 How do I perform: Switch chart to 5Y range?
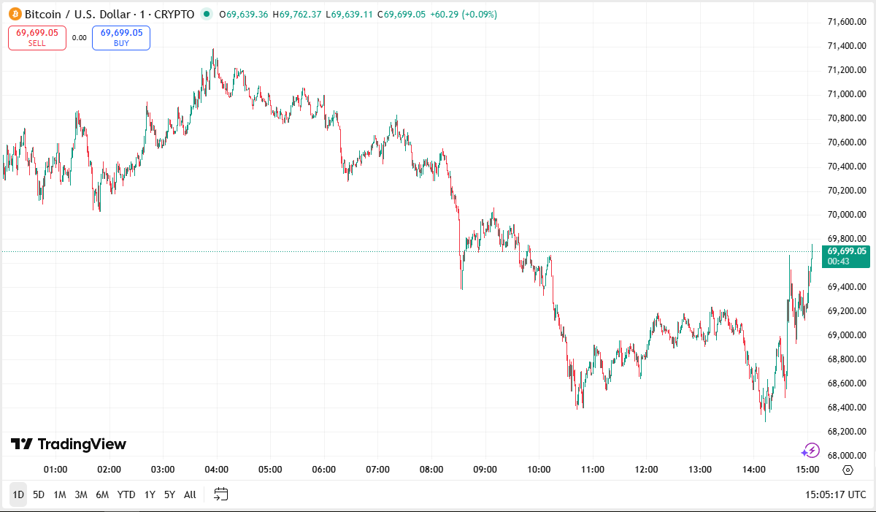[169, 494]
